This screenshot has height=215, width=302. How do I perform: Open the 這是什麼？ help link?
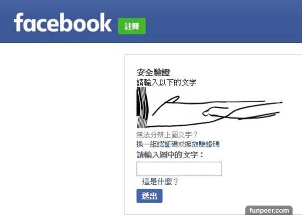pos(160,181)
